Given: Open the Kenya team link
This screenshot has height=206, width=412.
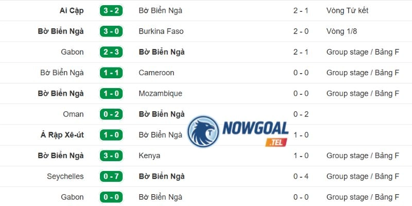Looking at the screenshot, I should click(x=149, y=156).
